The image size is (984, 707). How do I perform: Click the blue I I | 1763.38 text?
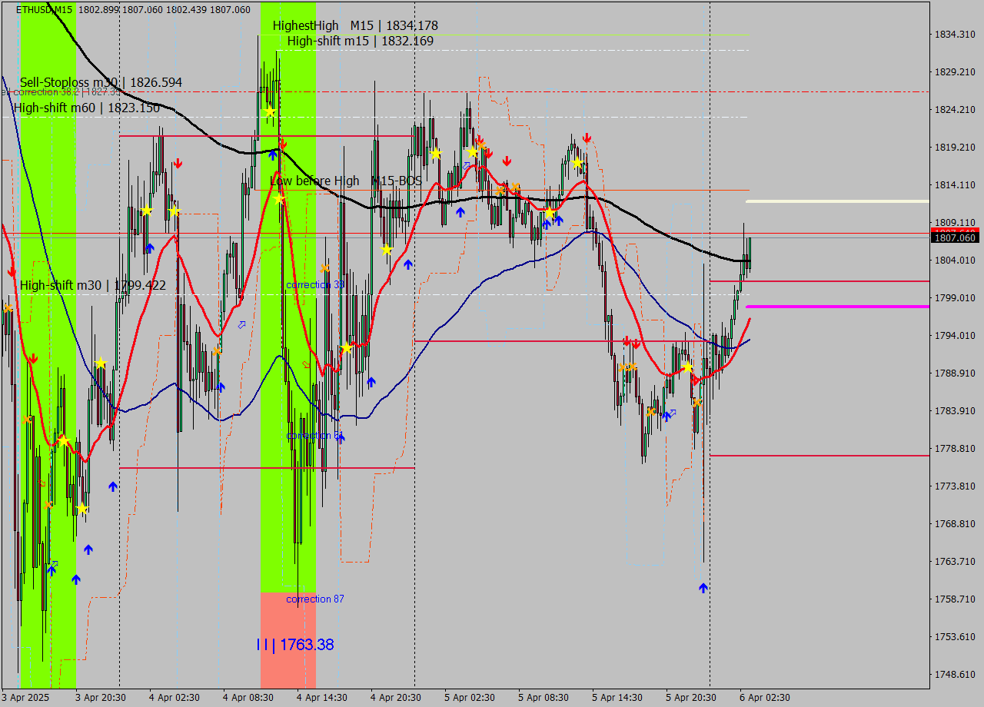[x=295, y=644]
